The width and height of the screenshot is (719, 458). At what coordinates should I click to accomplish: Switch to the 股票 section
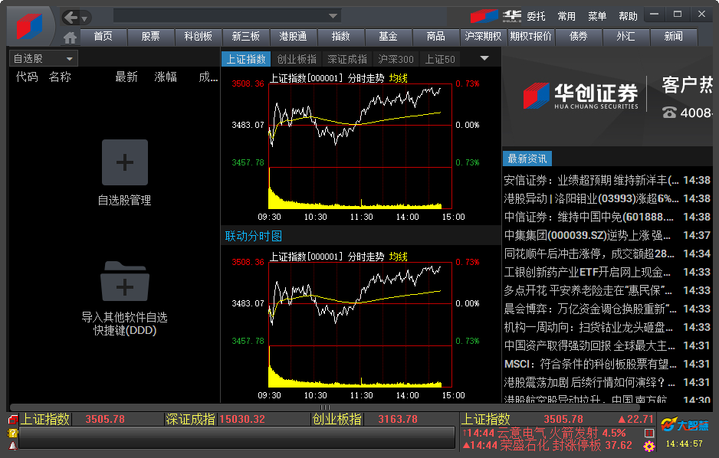click(150, 36)
